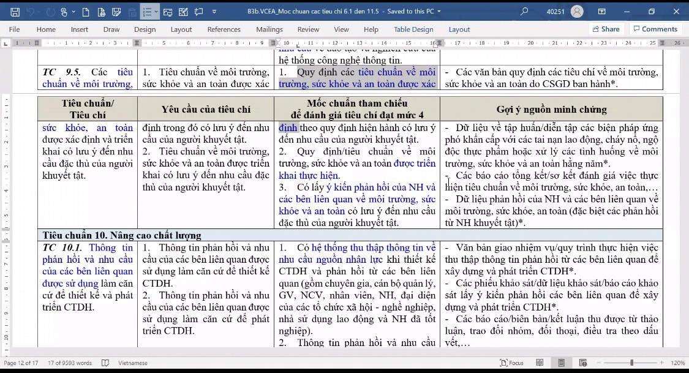Open the Help tab

click(371, 29)
